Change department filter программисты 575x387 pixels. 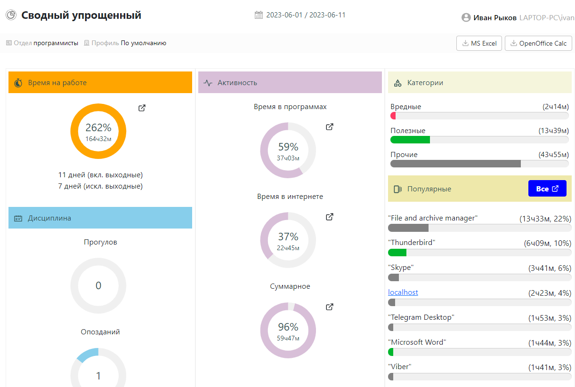56,43
